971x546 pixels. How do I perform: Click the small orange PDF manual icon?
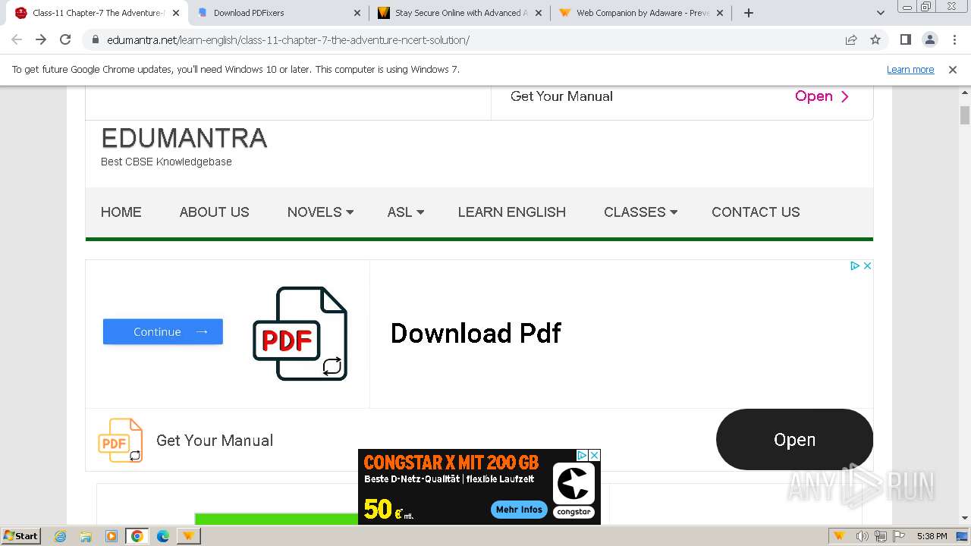tap(121, 440)
